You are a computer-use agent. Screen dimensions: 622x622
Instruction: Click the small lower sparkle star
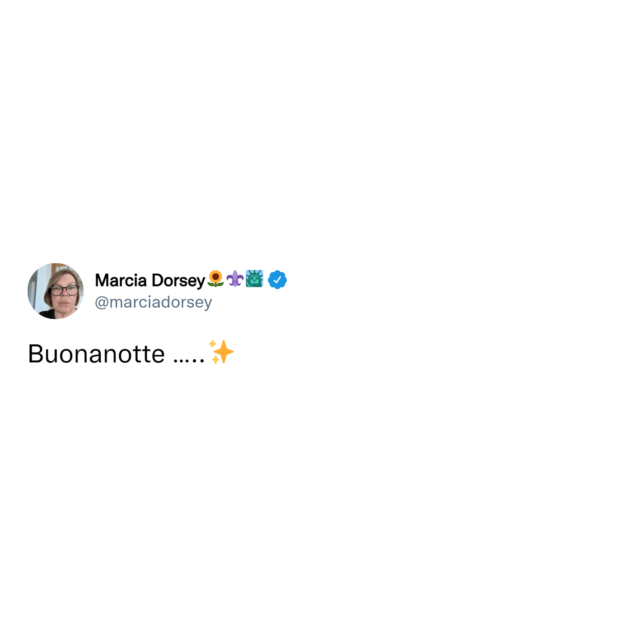click(x=216, y=360)
